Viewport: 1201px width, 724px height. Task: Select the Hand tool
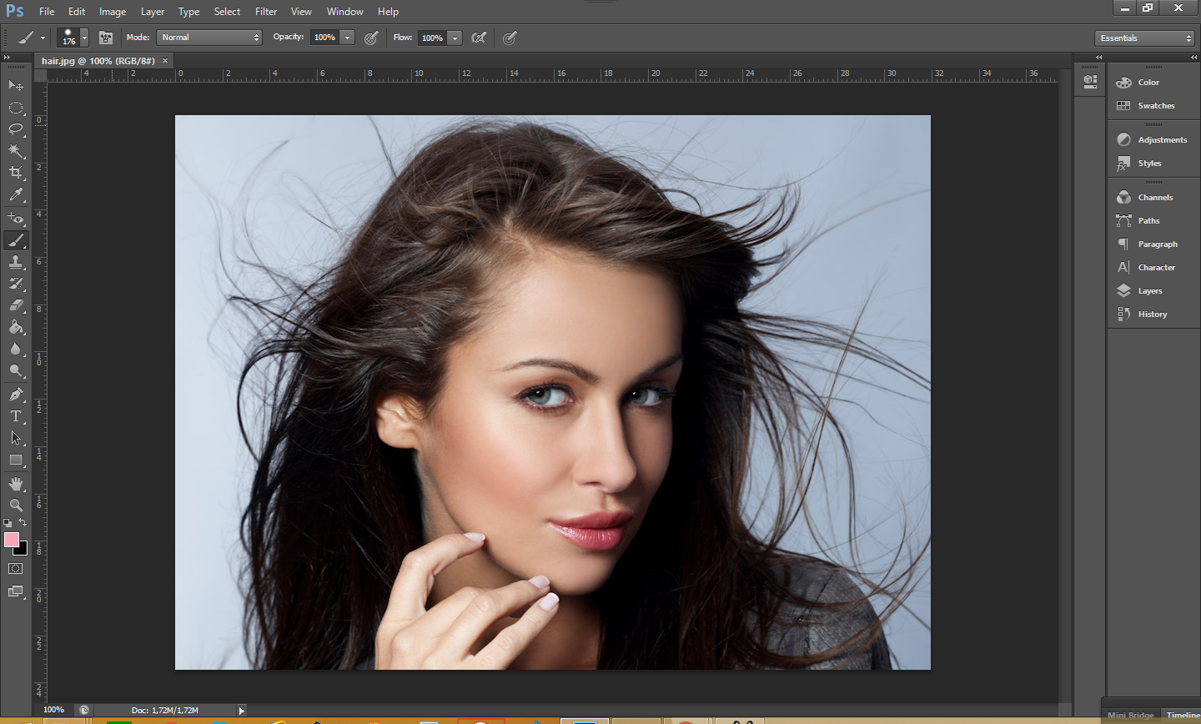[16, 484]
